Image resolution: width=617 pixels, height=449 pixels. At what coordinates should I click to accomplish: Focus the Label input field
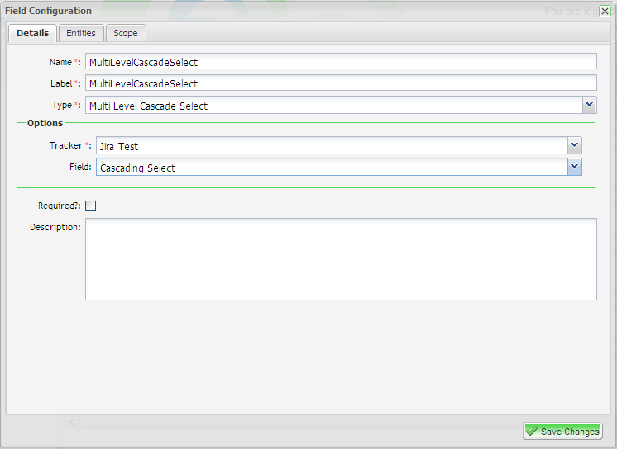(x=341, y=83)
